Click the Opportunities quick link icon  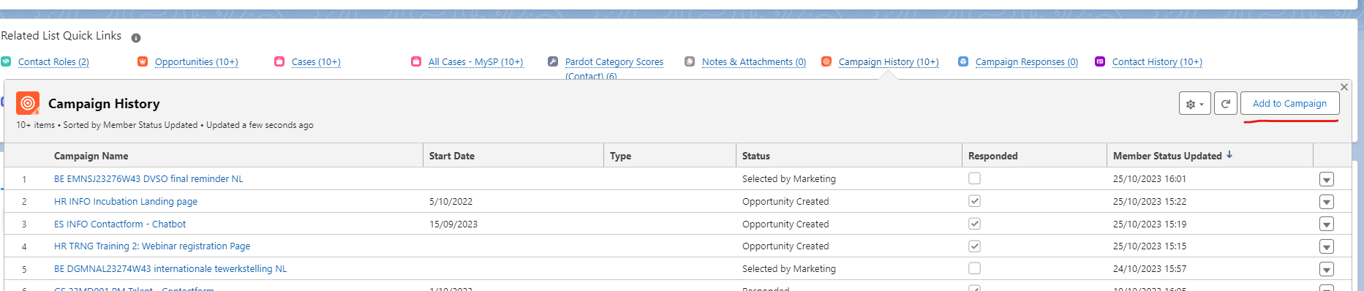(143, 61)
